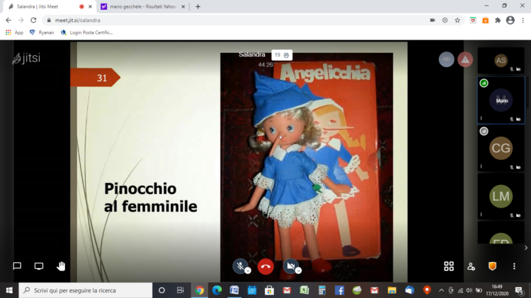
Task: Open Cortana circle on the taskbar
Action: click(161, 290)
